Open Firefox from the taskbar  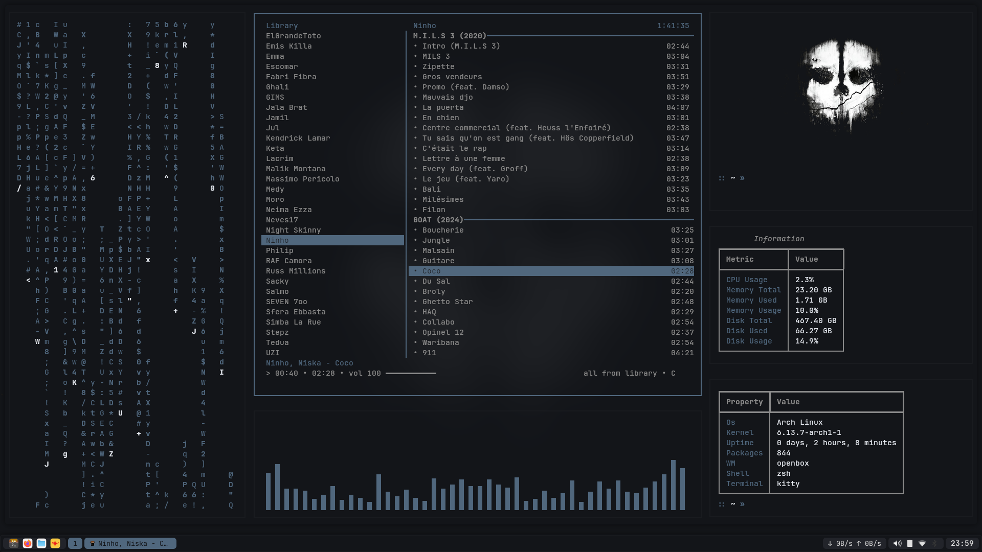28,543
